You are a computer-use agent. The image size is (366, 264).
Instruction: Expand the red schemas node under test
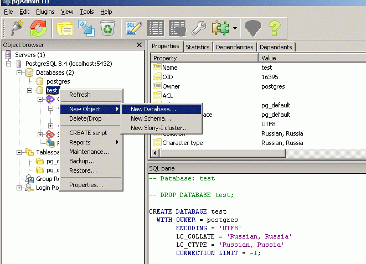(x=40, y=135)
